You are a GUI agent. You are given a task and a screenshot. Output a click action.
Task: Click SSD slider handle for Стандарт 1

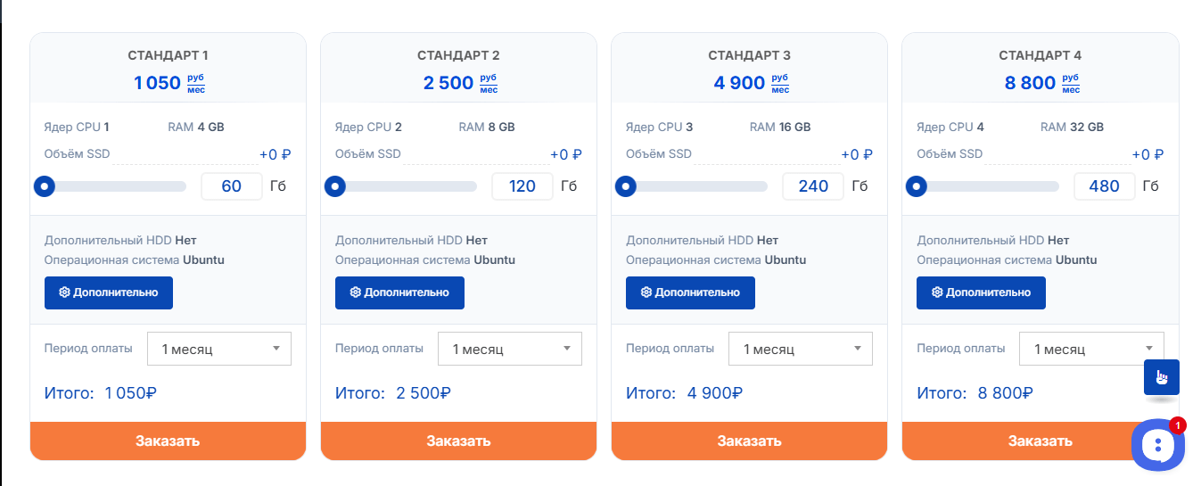click(x=44, y=187)
